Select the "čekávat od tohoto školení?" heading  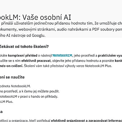tap(24, 47)
